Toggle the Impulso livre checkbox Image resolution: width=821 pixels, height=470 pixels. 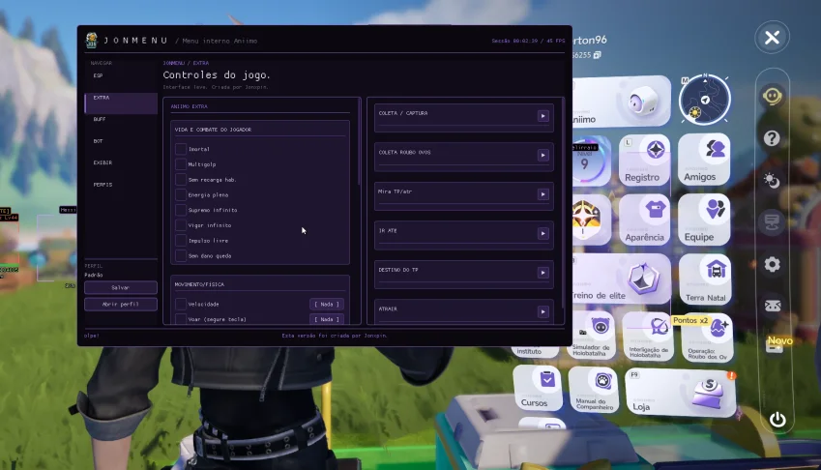181,241
